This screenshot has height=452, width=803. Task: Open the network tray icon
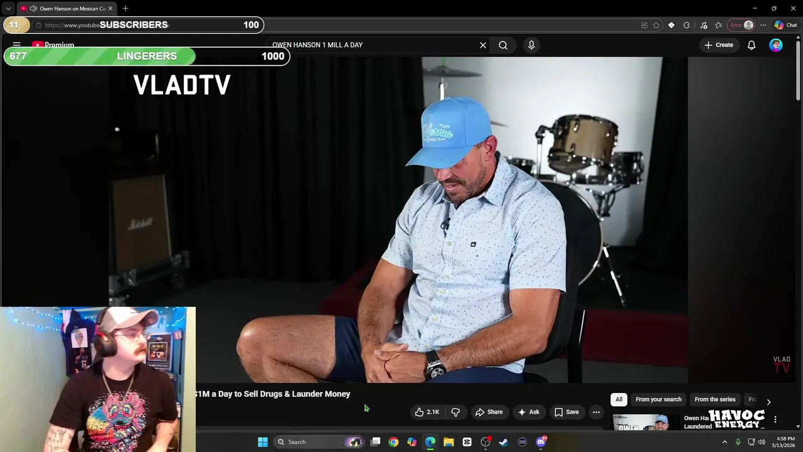751,442
